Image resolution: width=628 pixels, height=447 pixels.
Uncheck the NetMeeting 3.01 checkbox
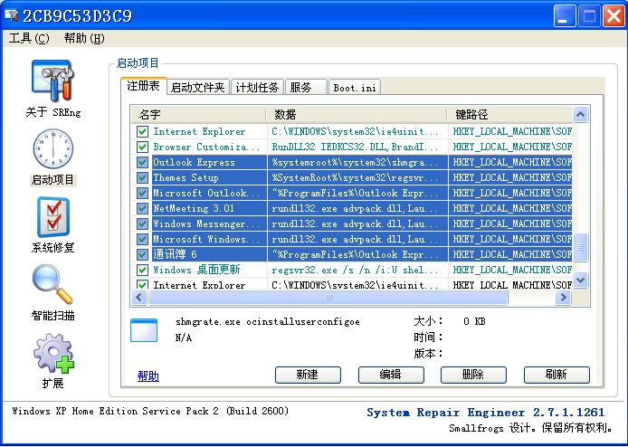pyautogui.click(x=142, y=208)
